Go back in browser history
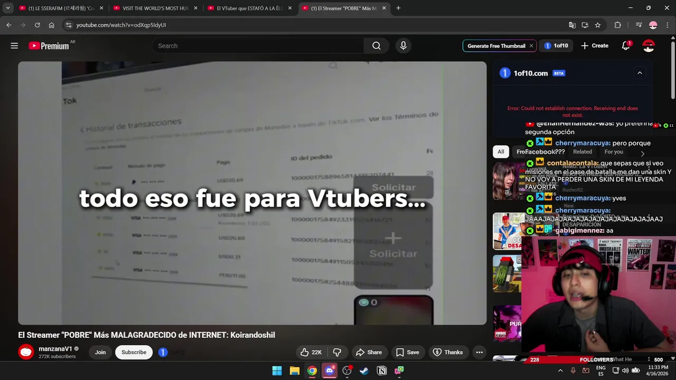 [x=9, y=25]
